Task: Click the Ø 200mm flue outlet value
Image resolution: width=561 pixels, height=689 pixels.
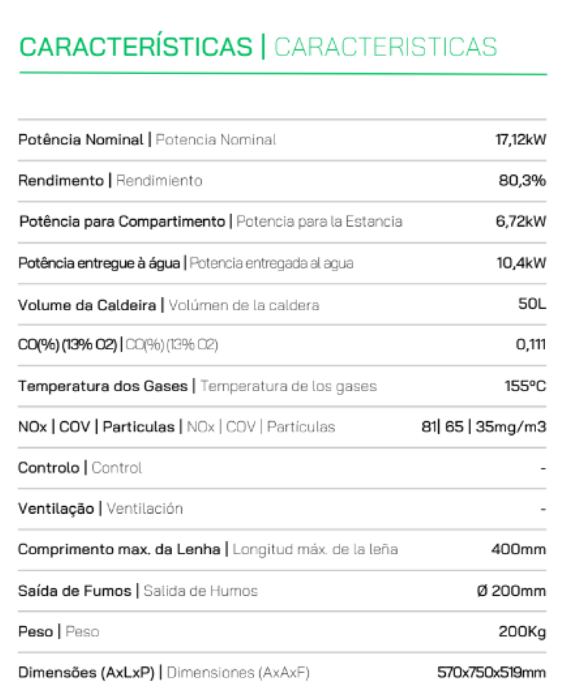Action: coord(511,591)
